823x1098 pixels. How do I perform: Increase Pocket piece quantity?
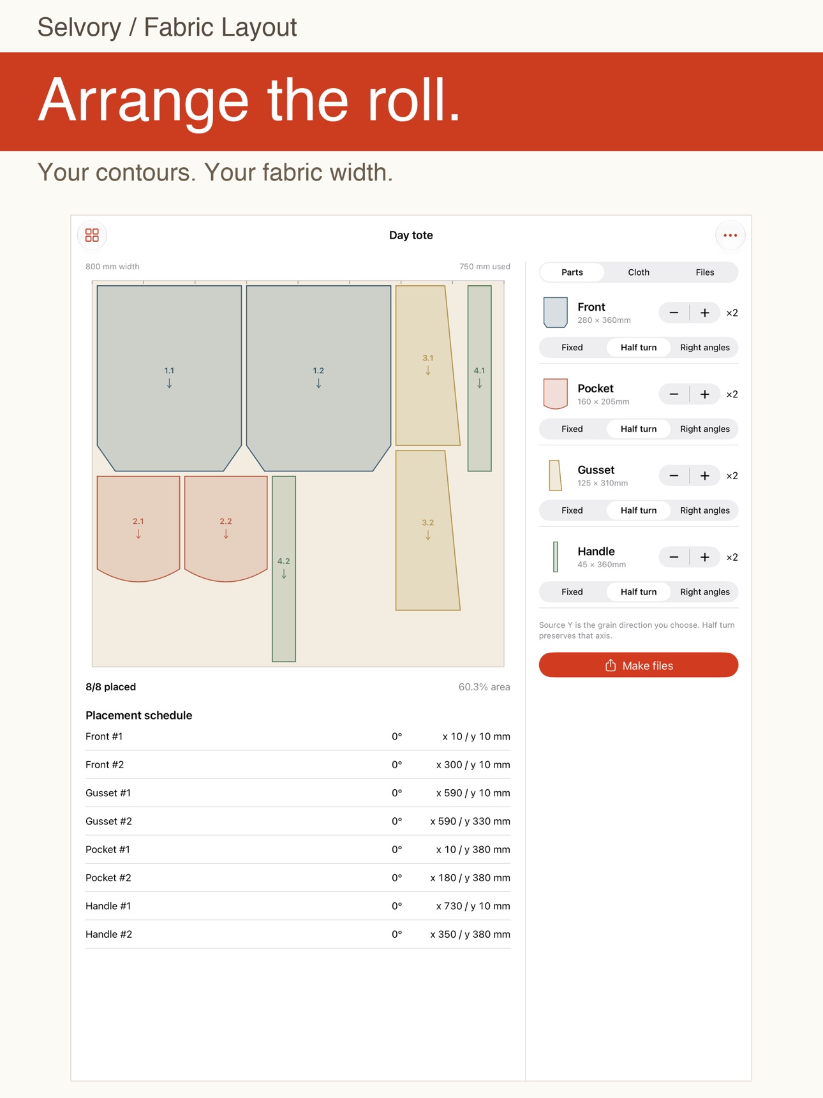click(704, 394)
